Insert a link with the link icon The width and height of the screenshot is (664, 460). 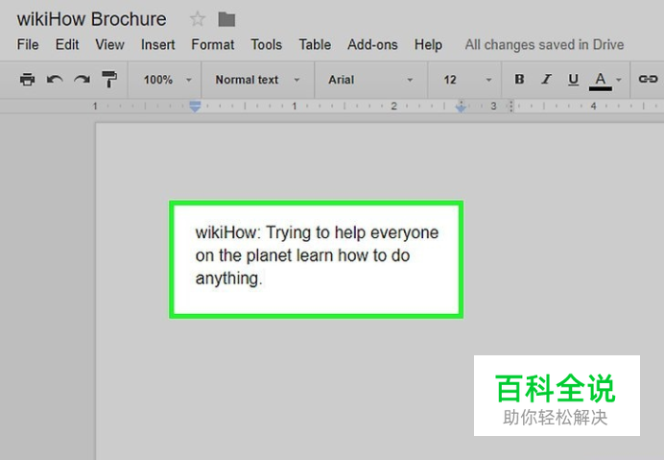(648, 80)
